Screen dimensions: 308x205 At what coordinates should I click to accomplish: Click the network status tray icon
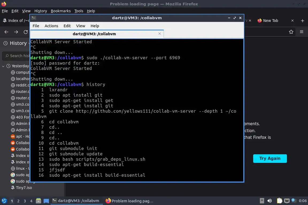287,201
